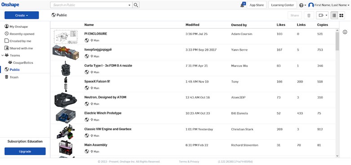The image size is (351, 165).
Task: Show the details info panel icon
Action: 345,32
